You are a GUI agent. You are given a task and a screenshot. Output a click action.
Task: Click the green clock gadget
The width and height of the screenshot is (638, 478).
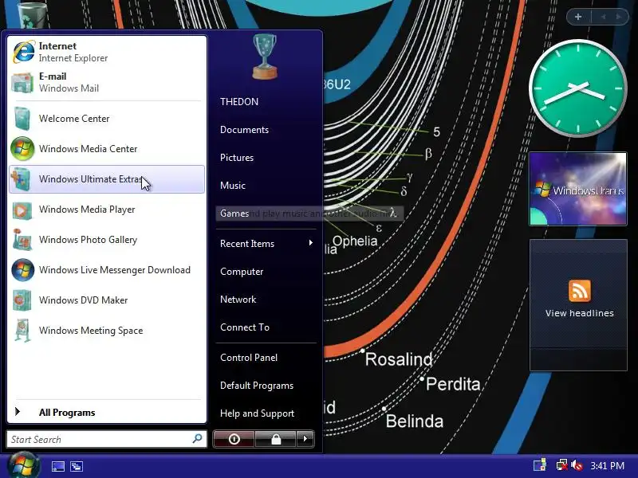tap(577, 88)
